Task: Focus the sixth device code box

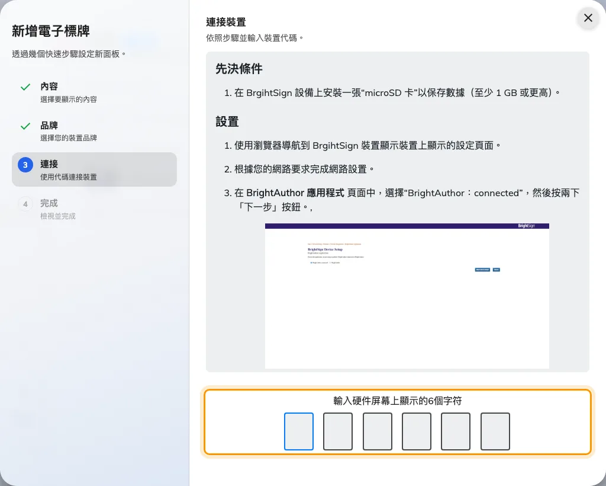Action: pos(495,431)
